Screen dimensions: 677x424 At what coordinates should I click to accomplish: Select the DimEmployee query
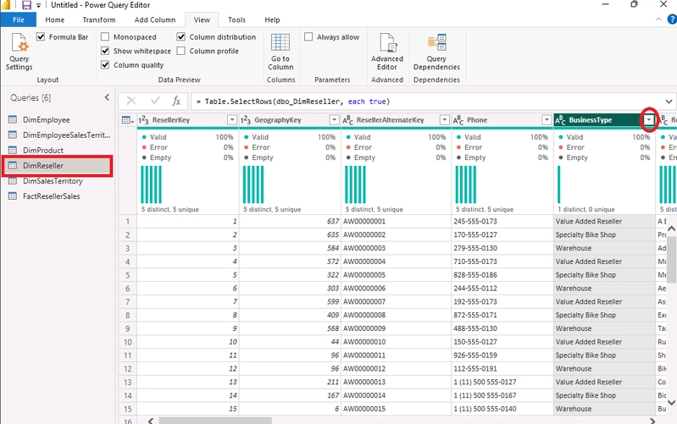point(47,120)
